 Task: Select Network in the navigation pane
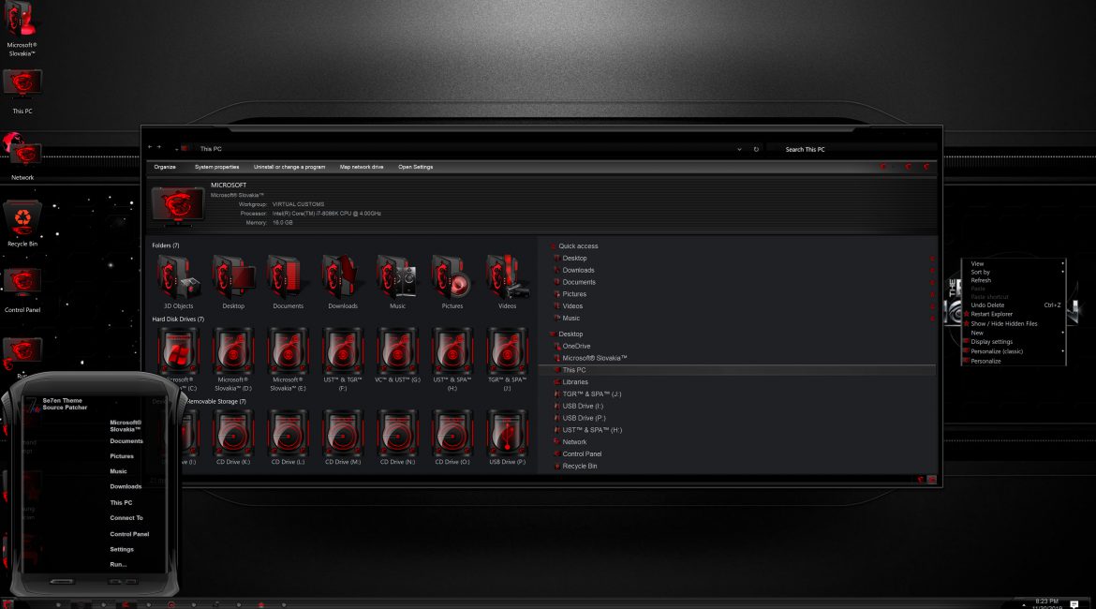(x=574, y=442)
